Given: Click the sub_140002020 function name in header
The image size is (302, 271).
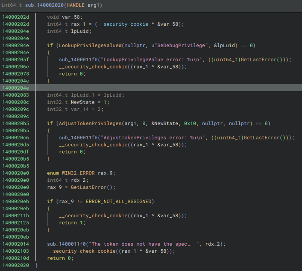Looking at the screenshot, I should [x=44, y=5].
